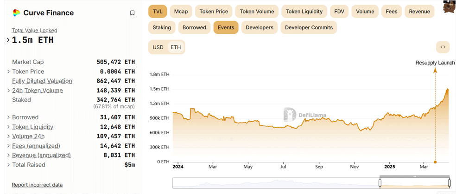Image resolution: width=456 pixels, height=194 pixels.
Task: Expand the Volume 24h row
Action: point(9,136)
